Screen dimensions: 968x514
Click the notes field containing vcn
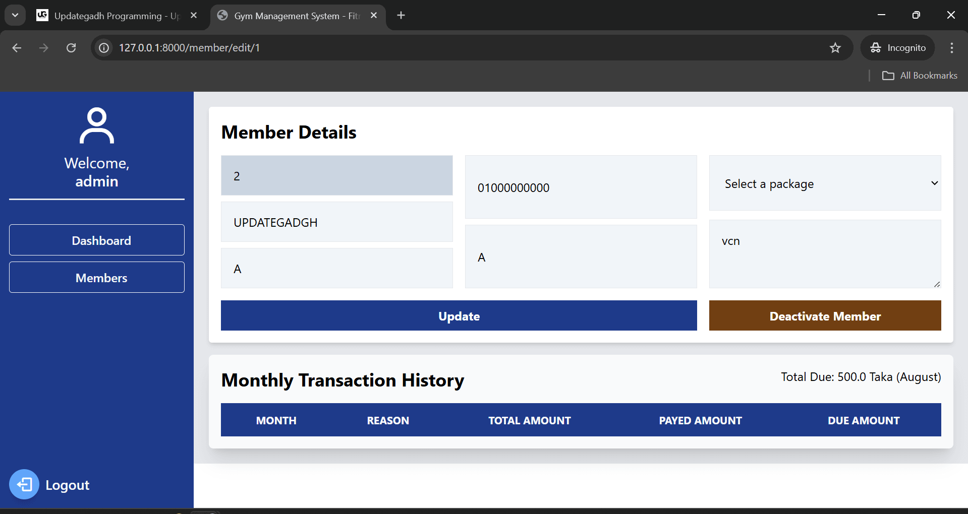click(x=824, y=254)
